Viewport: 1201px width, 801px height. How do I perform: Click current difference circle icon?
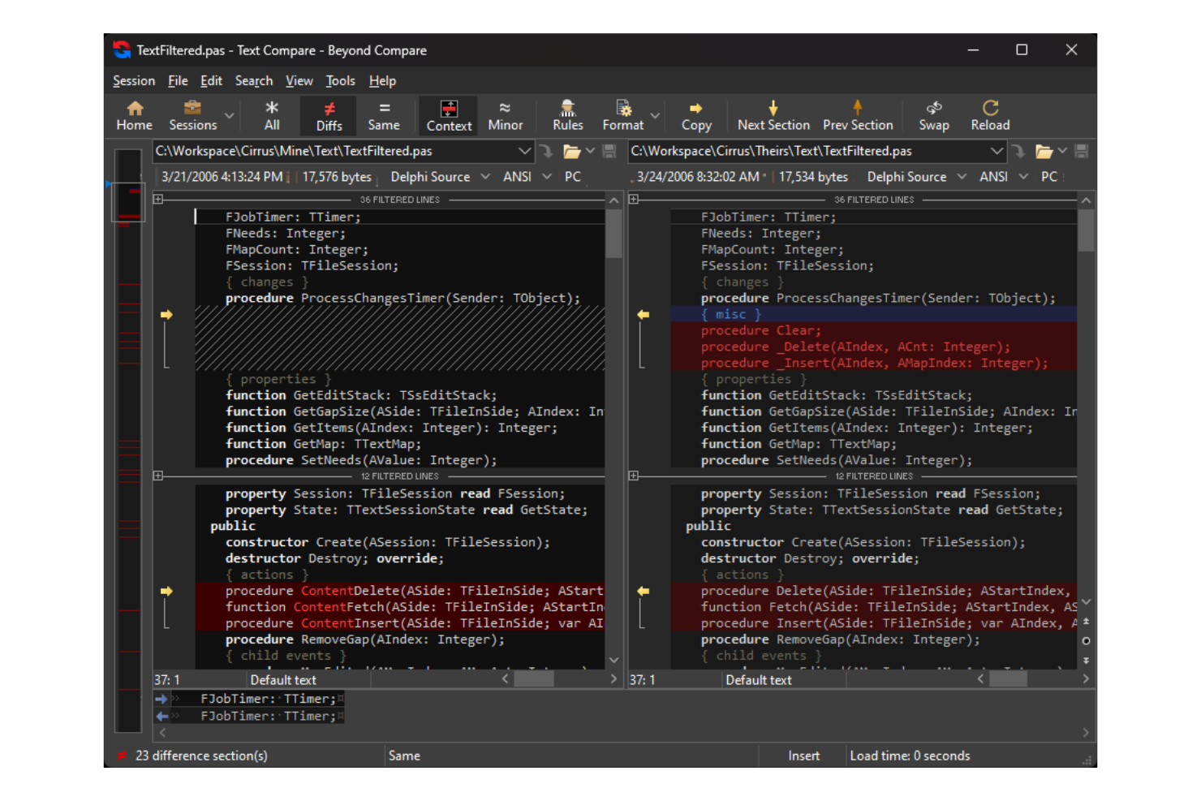1086,640
